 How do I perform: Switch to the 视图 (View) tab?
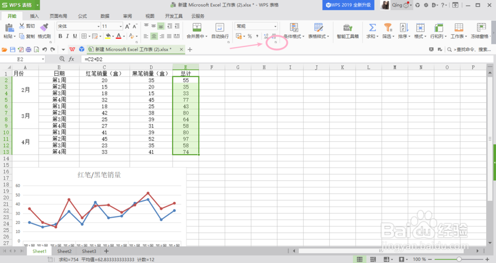coord(150,16)
